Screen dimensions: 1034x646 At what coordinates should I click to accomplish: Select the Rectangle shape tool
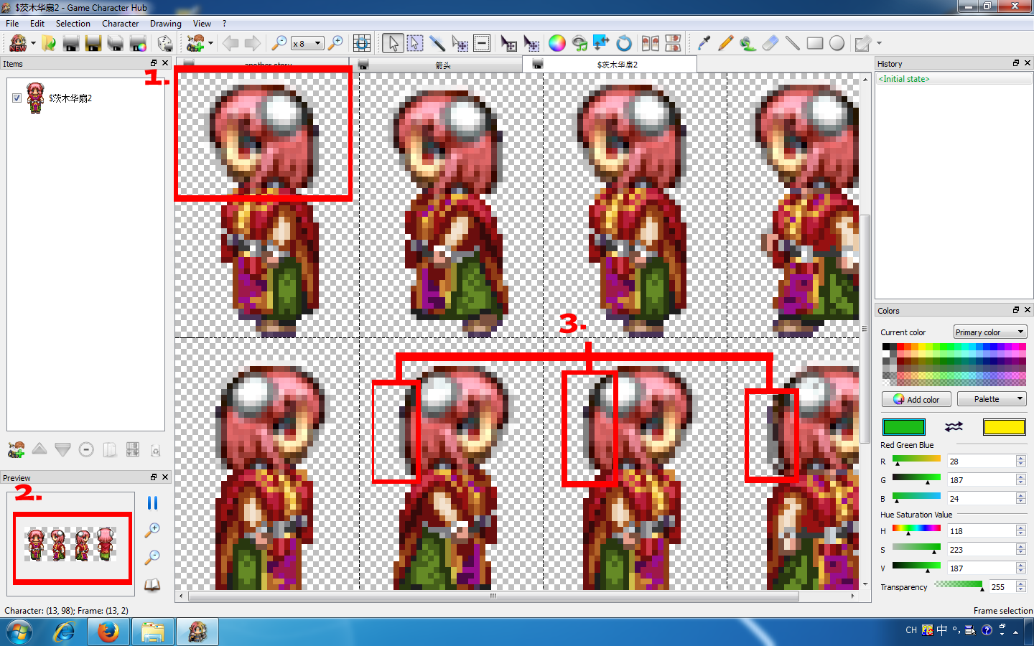pos(814,43)
